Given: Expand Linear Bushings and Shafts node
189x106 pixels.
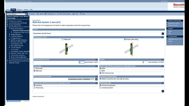Looking at the screenshot, I should coord(8,23).
